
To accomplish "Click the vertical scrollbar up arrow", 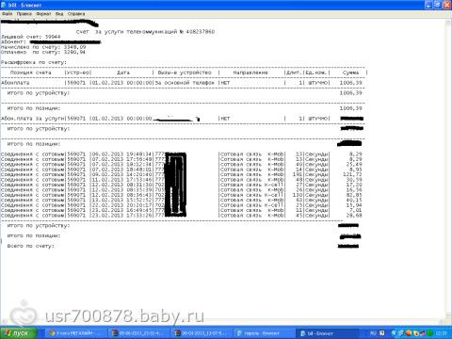I will [448, 23].
